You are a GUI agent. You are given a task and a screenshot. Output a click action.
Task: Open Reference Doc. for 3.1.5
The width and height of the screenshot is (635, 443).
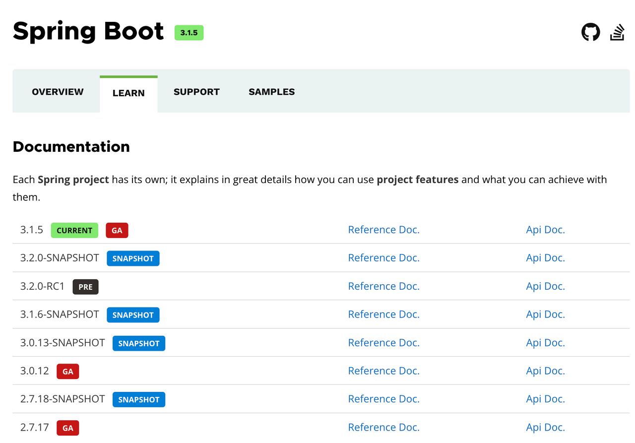point(384,230)
